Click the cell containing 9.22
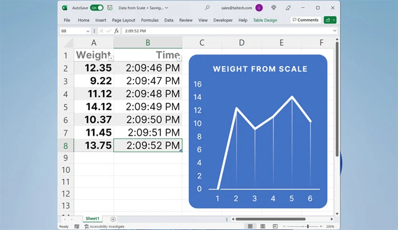Viewport: 398px width, 230px height. [94, 81]
